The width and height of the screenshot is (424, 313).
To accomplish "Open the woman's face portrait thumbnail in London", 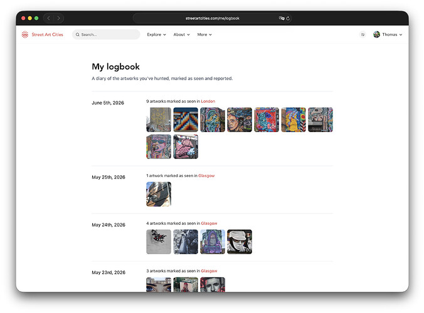I will [x=240, y=120].
